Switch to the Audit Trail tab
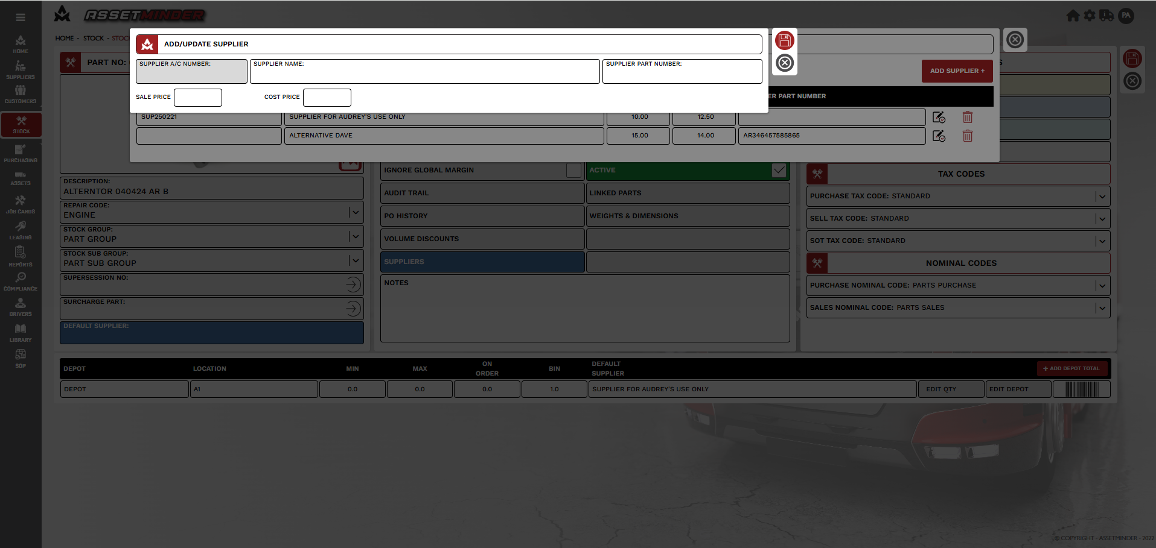The width and height of the screenshot is (1156, 548). coord(482,194)
